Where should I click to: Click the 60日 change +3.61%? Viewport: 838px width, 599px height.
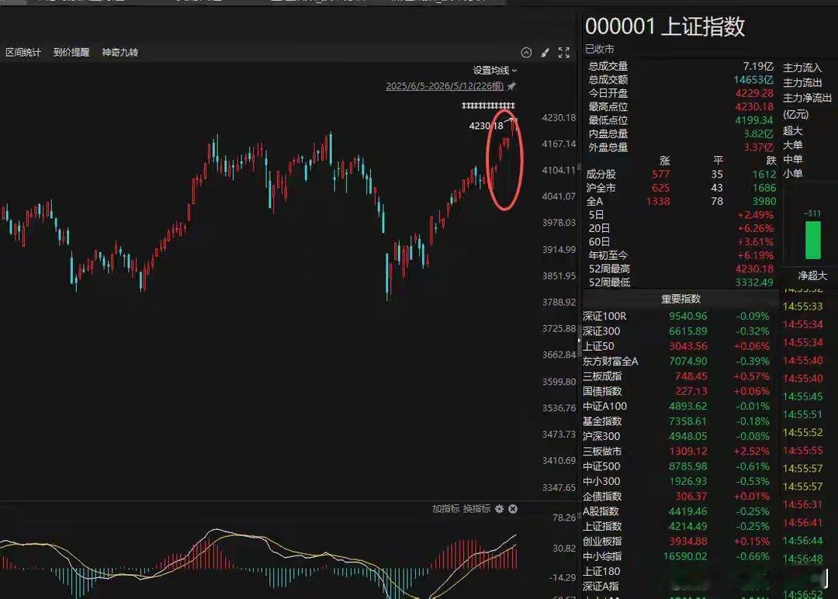[x=755, y=241]
